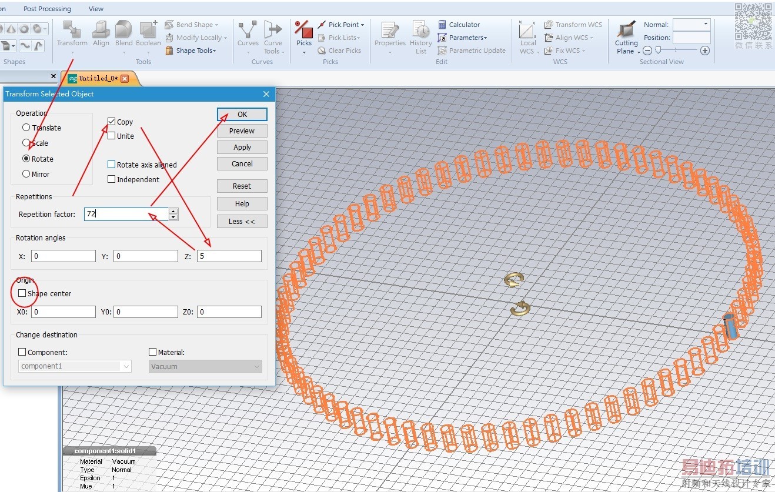This screenshot has width=775, height=492.
Task: Select the Rotate operation
Action: 26,159
